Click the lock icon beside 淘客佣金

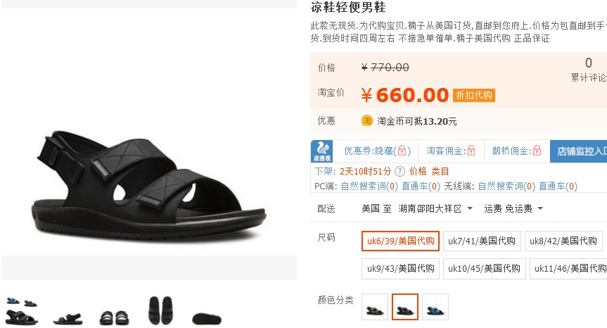(x=471, y=150)
